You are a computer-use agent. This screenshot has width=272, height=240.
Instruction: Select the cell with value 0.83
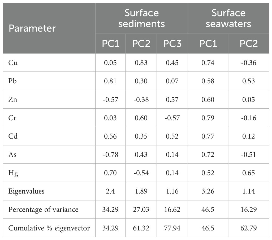pyautogui.click(x=141, y=63)
